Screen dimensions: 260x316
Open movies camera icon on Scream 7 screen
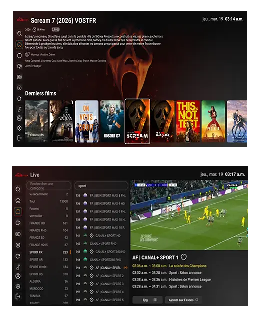[x=19, y=77]
